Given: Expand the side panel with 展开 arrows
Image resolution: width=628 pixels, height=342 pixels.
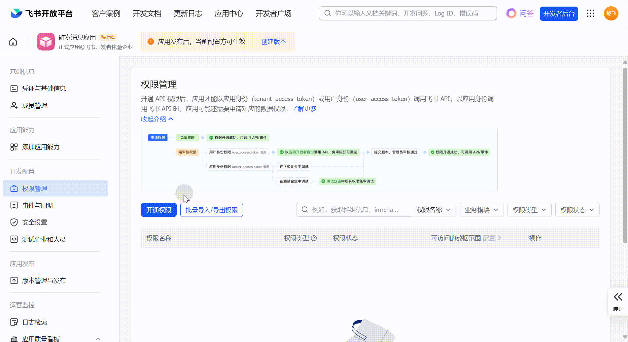Looking at the screenshot, I should [618, 301].
